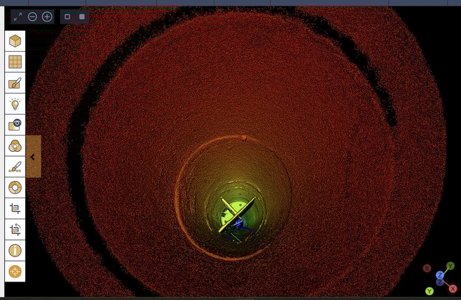Click the three overlapping circles color icon
This screenshot has width=461, height=300.
tap(15, 146)
